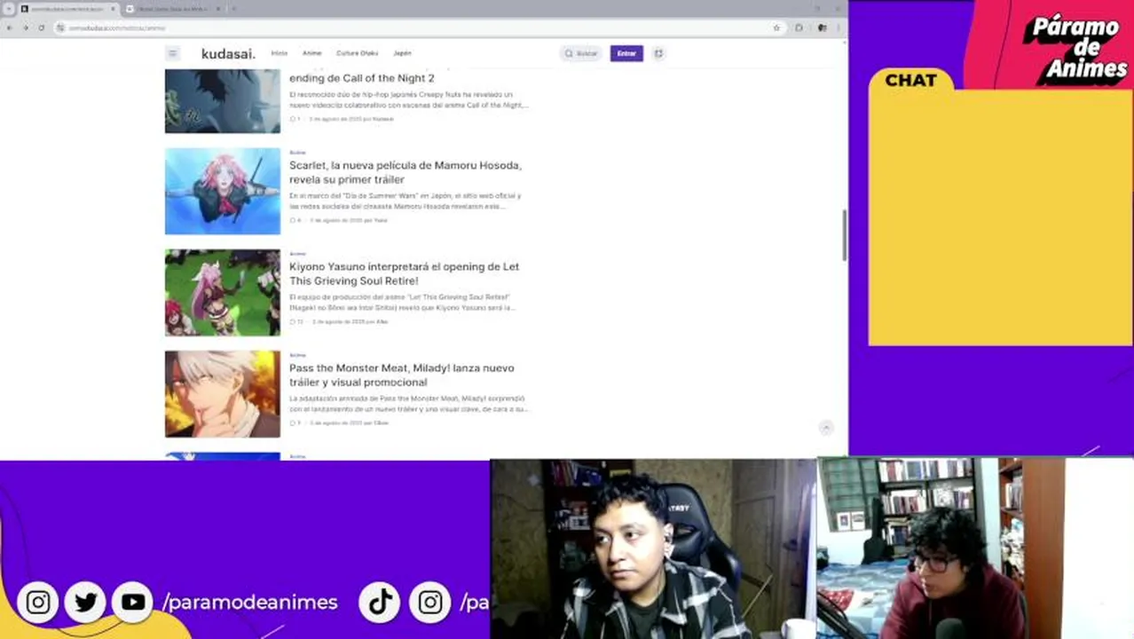Click the page vertical scrollbar thumb
Image resolution: width=1134 pixels, height=639 pixels.
point(844,235)
